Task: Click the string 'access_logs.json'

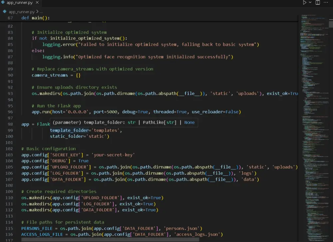Action: point(197,234)
